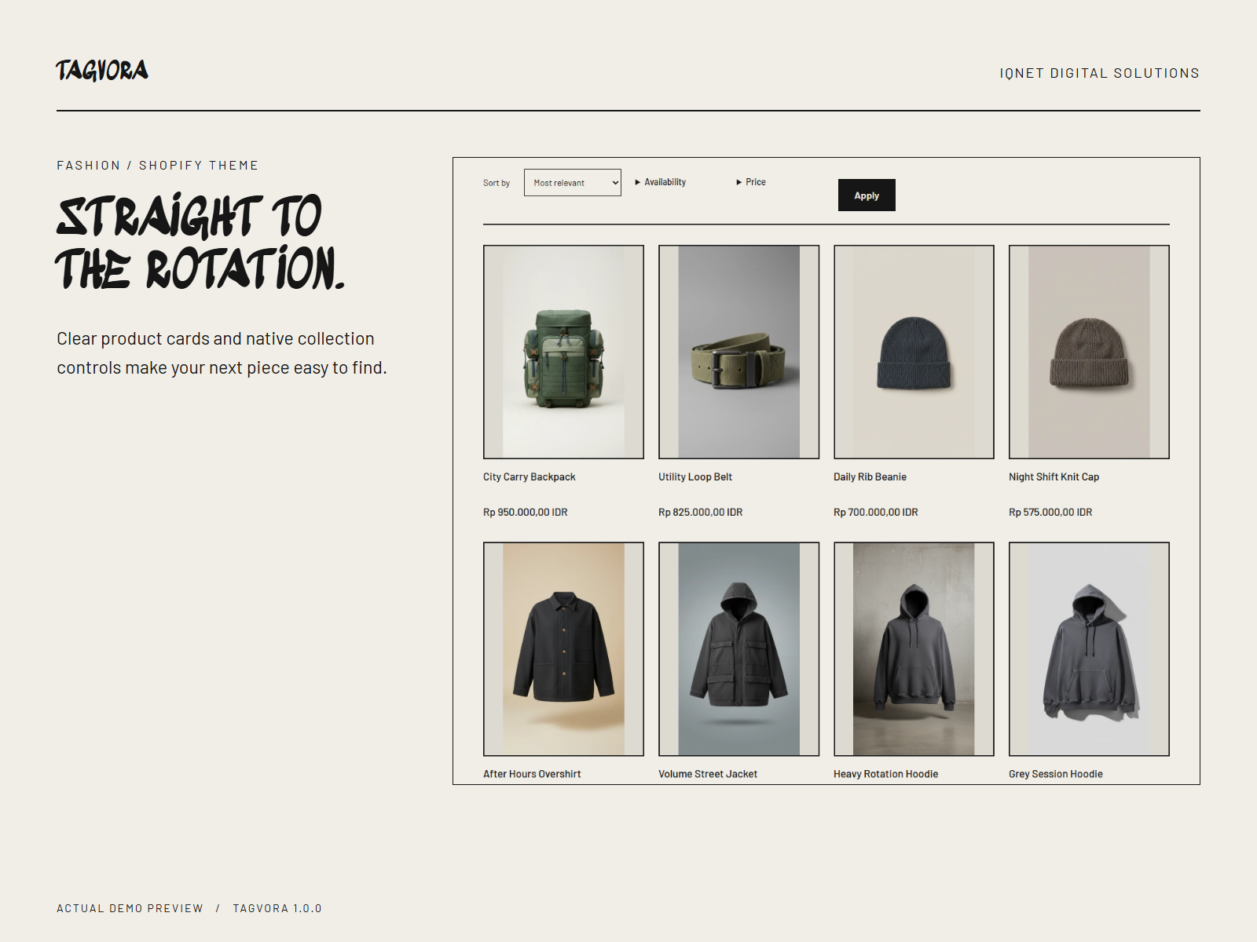Click the City Carry Backpack title link
This screenshot has width=1257, height=942.
click(x=530, y=476)
